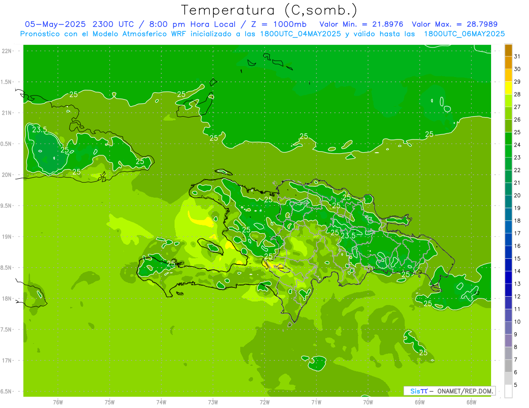Pick the blue swatch between legend 16 and 17
529x408 pixels.
pyautogui.click(x=508, y=239)
